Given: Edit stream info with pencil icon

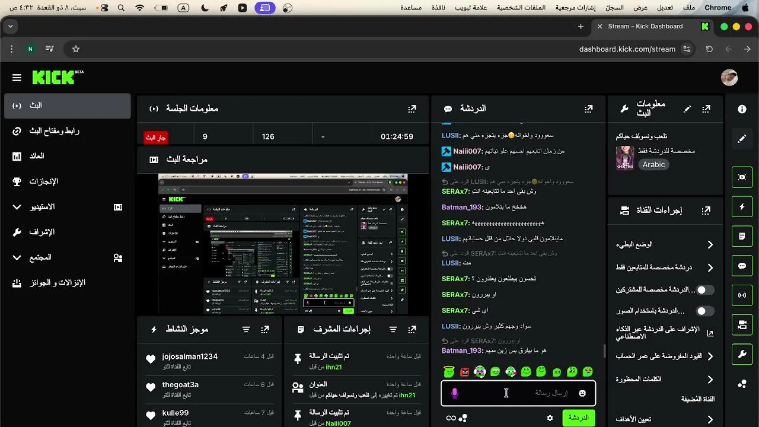Looking at the screenshot, I should point(687,109).
